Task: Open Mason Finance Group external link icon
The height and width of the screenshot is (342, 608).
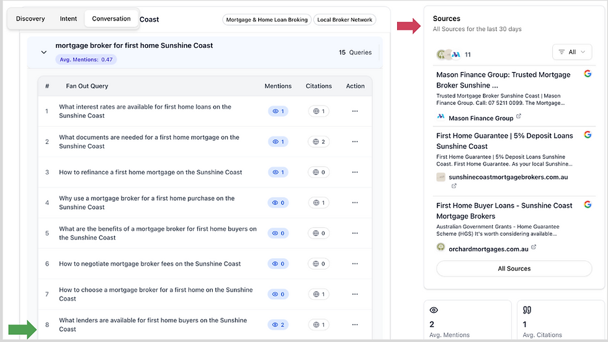Action: pyautogui.click(x=519, y=117)
